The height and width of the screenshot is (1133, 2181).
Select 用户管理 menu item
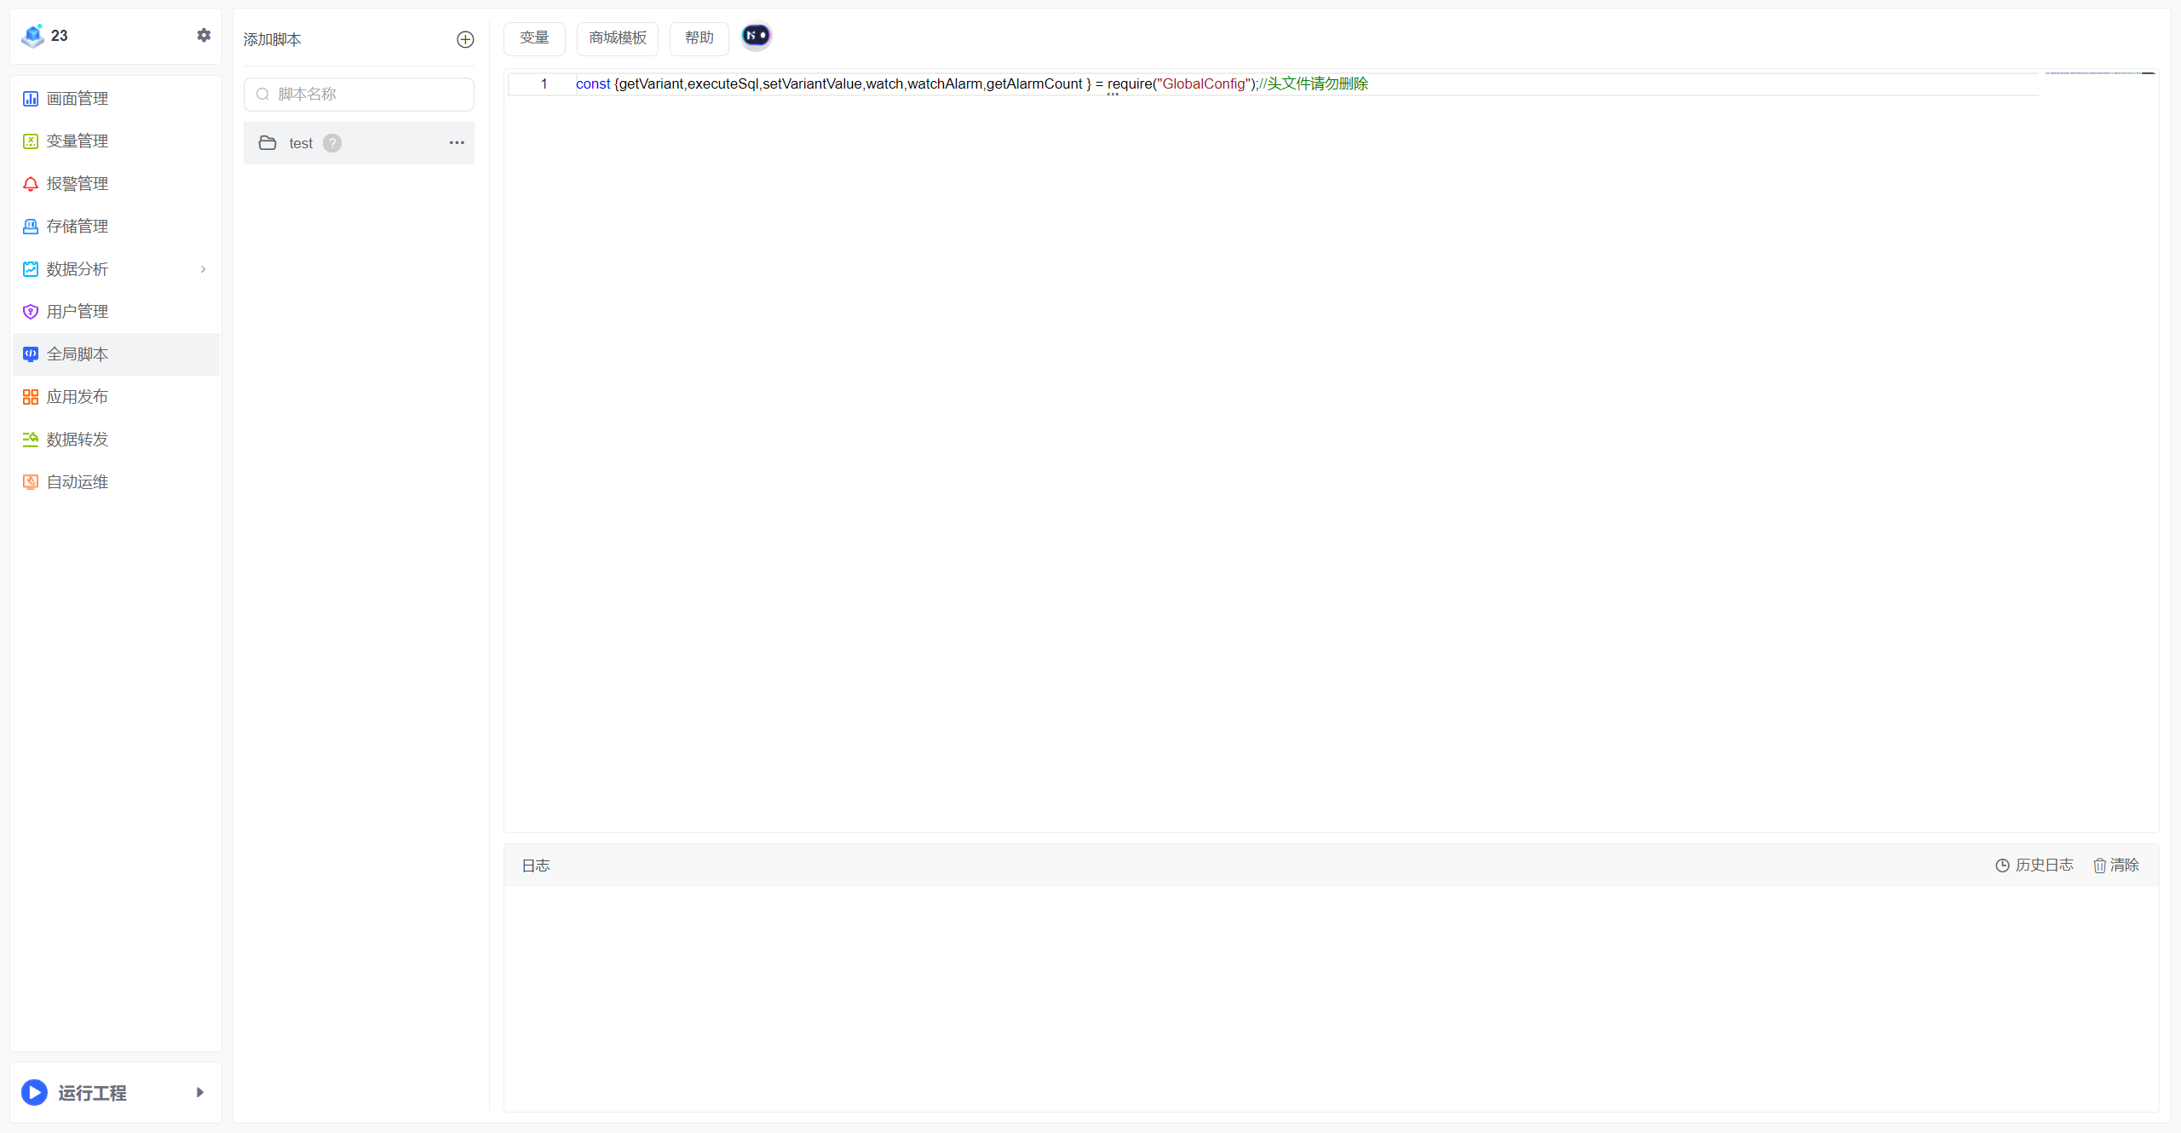coord(78,312)
